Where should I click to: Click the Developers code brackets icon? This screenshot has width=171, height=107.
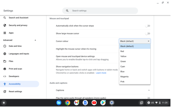[5, 77]
